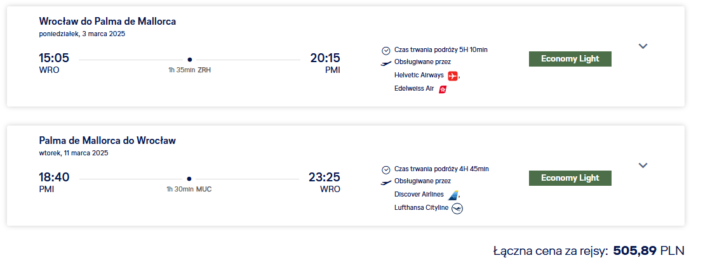Viewport: 703px width, 272px height.
Task: Click the 1h 35min ZRH layover label
Action: (x=190, y=70)
